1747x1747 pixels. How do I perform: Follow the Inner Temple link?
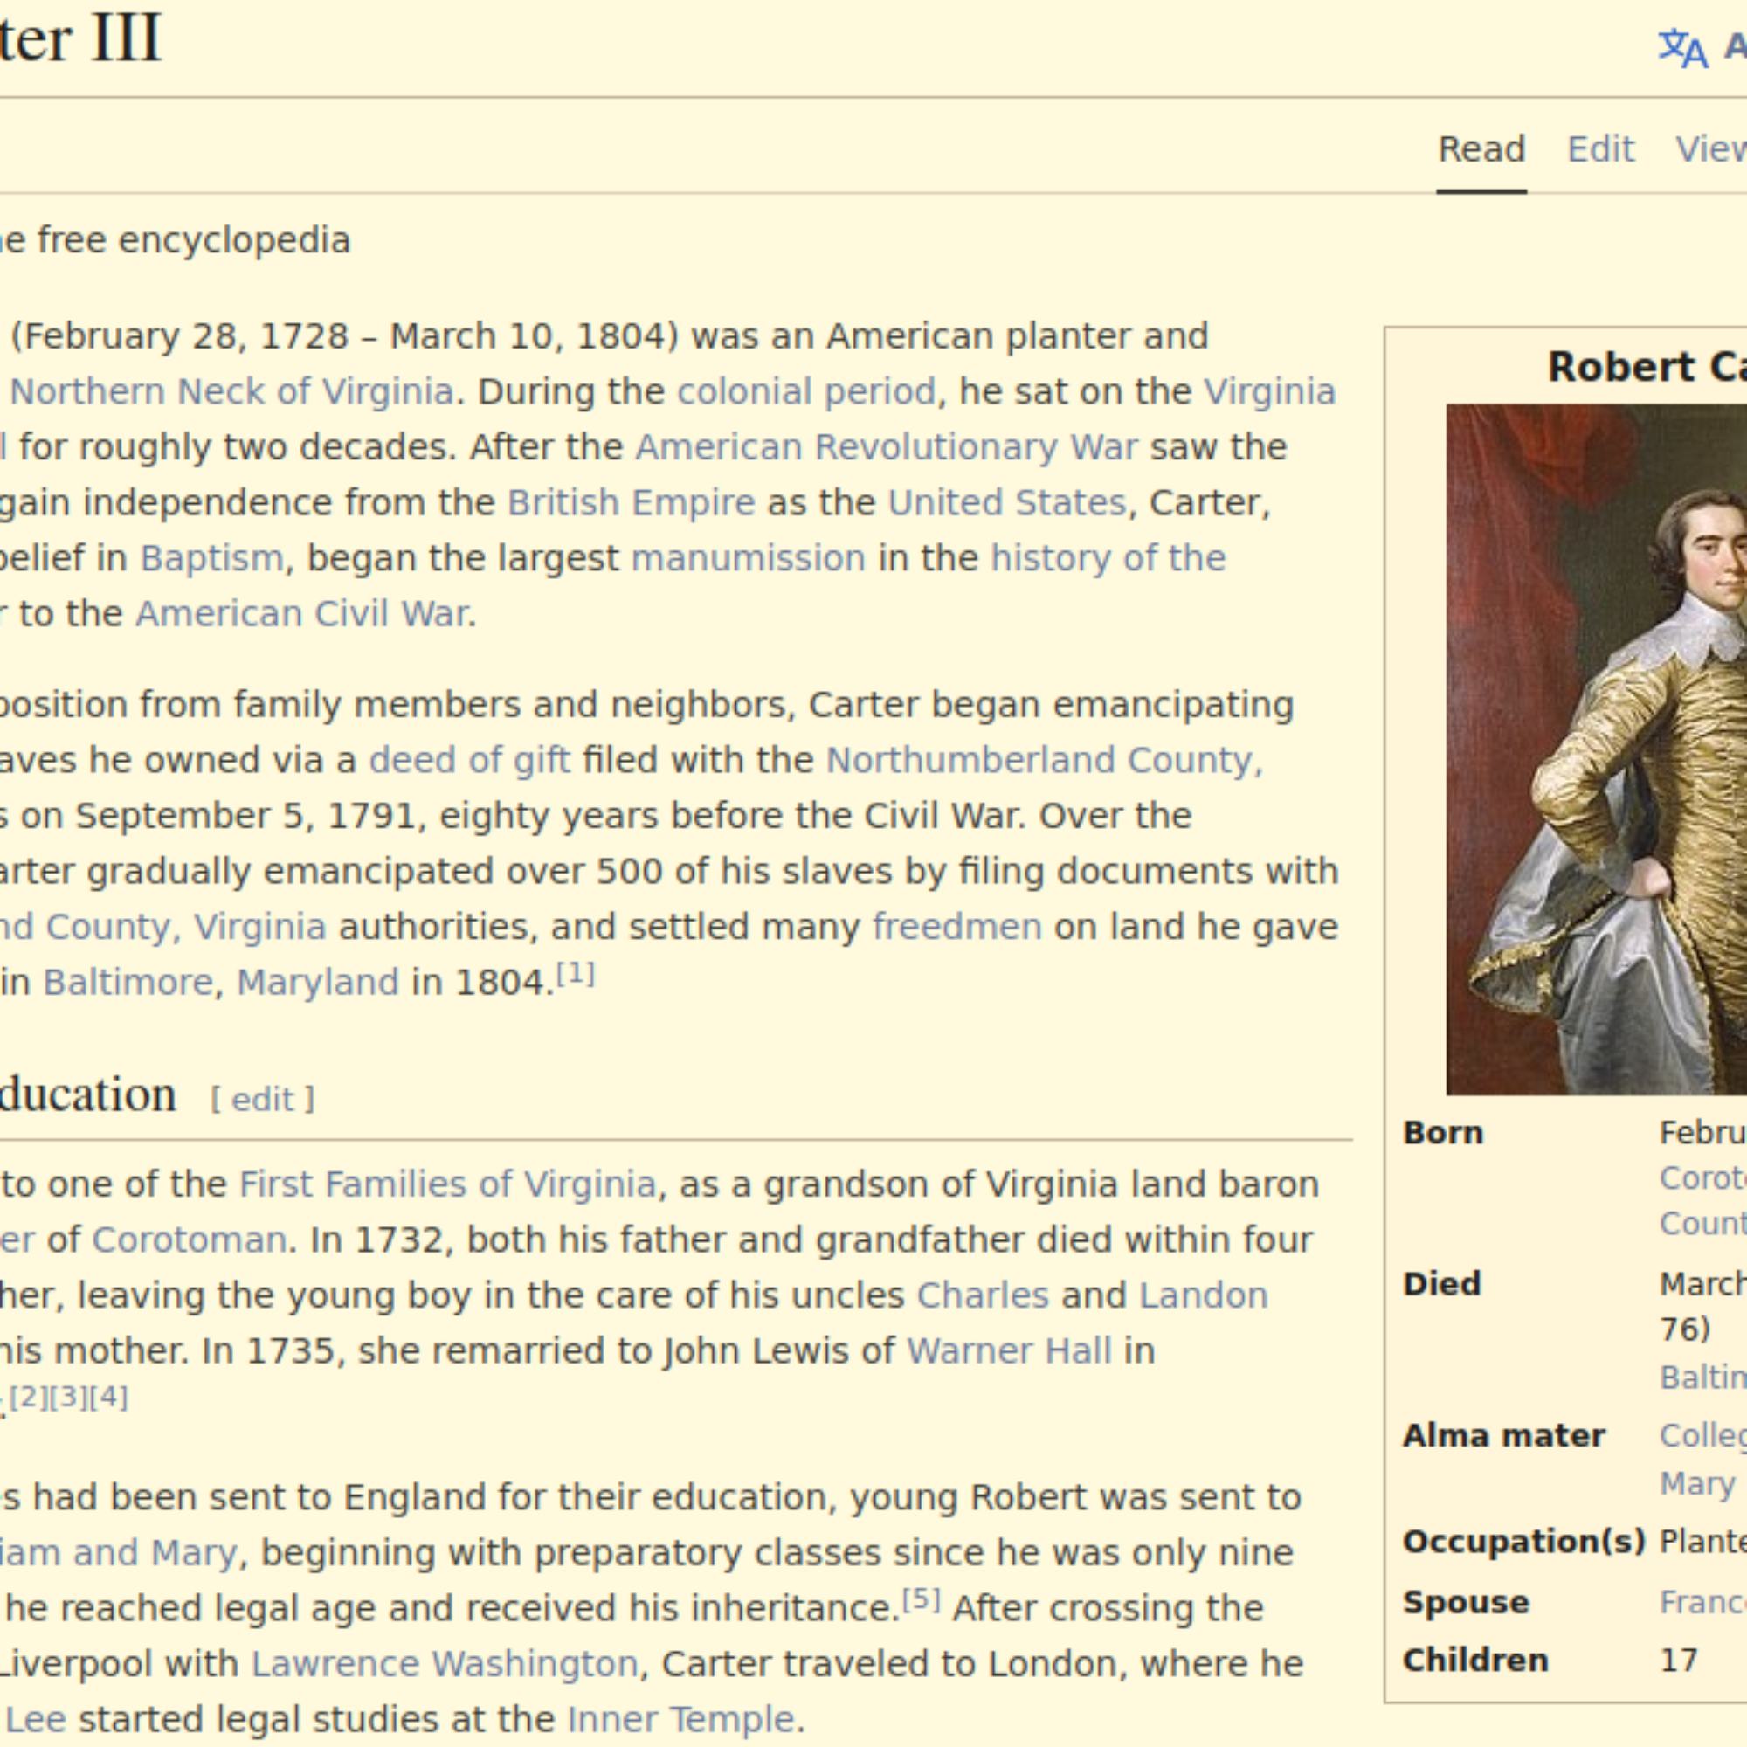(x=681, y=1719)
